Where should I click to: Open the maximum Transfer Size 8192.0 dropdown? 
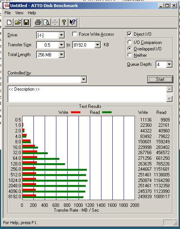[97, 45]
